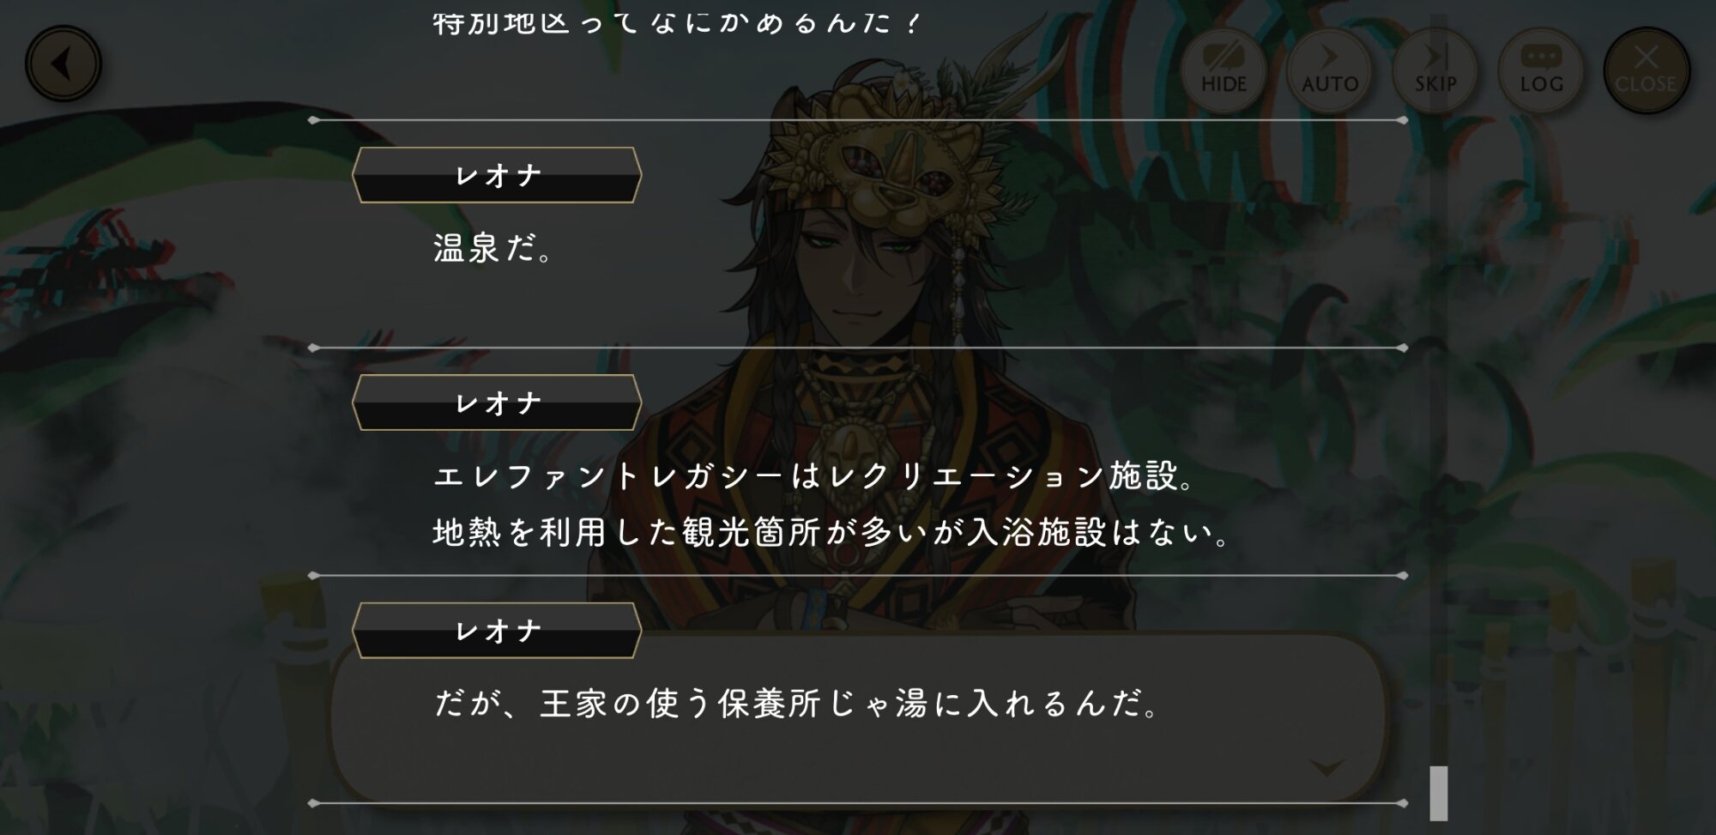Viewport: 1716px width, 835px height.
Task: Click the X icon on CLOSE
Action: (x=1646, y=57)
